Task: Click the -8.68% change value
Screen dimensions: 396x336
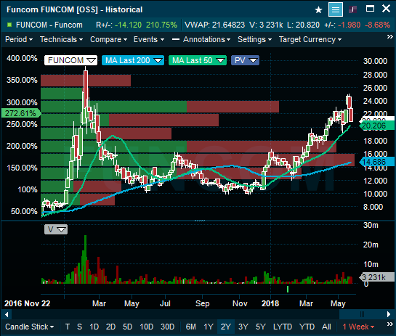Action: 378,25
